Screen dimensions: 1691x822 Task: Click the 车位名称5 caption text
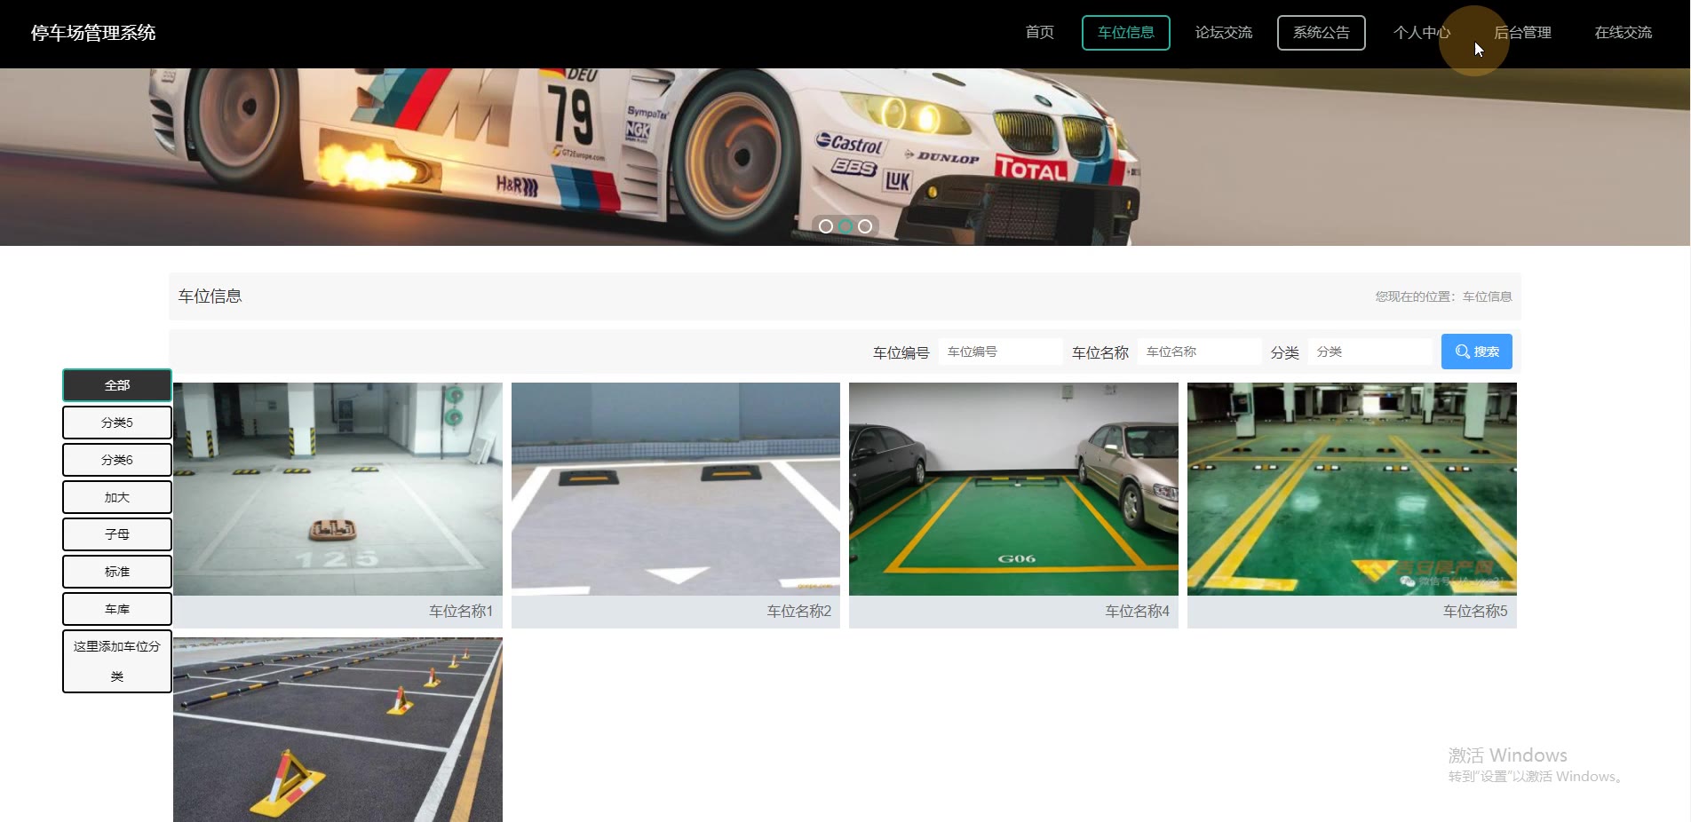(1475, 612)
